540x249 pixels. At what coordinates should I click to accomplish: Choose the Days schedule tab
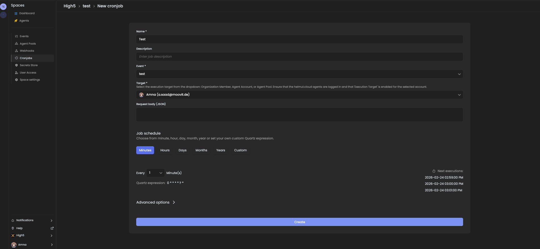[182, 150]
